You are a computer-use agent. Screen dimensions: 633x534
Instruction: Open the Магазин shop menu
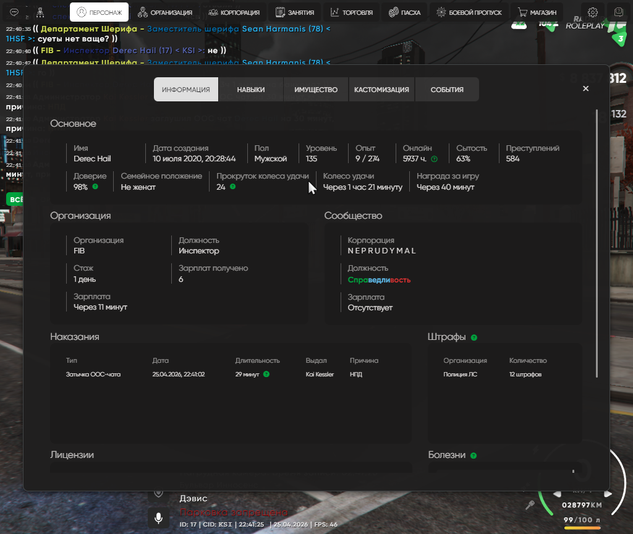[537, 12]
